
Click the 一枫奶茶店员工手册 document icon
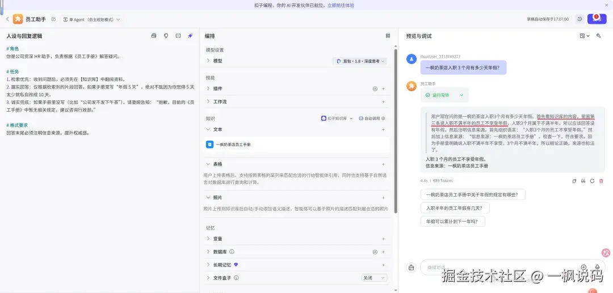[x=210, y=145]
